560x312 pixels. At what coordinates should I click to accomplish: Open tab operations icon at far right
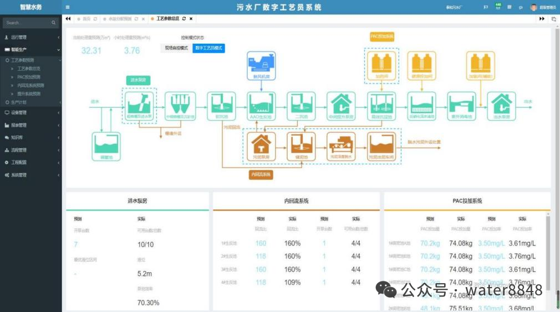pos(553,19)
